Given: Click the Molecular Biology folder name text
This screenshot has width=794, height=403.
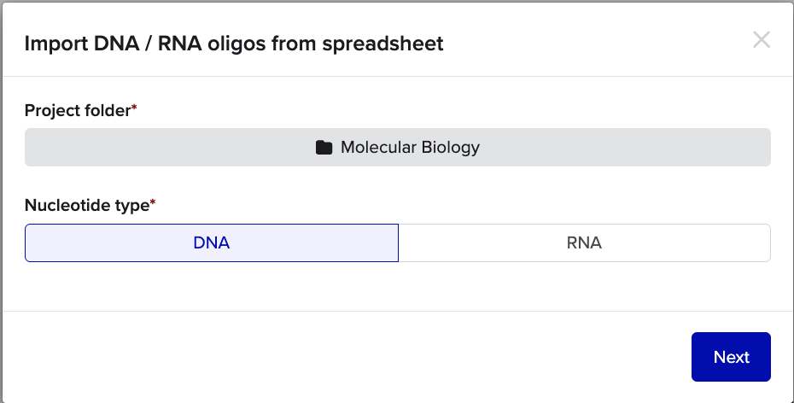Looking at the screenshot, I should (x=410, y=148).
